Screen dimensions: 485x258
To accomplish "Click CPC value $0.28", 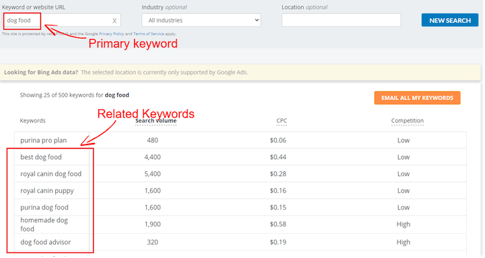I will (x=278, y=174).
